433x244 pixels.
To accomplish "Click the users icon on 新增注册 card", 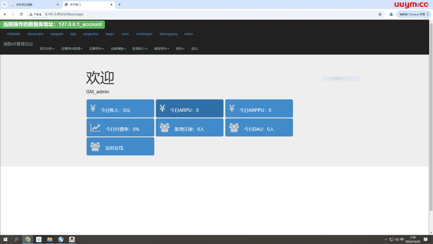I will point(164,128).
